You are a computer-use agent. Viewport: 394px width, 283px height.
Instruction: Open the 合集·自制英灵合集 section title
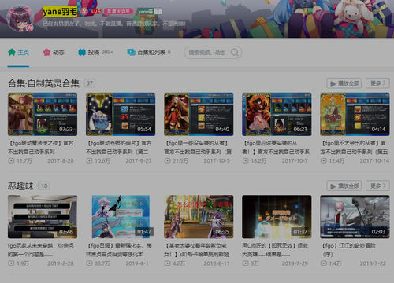pyautogui.click(x=43, y=83)
